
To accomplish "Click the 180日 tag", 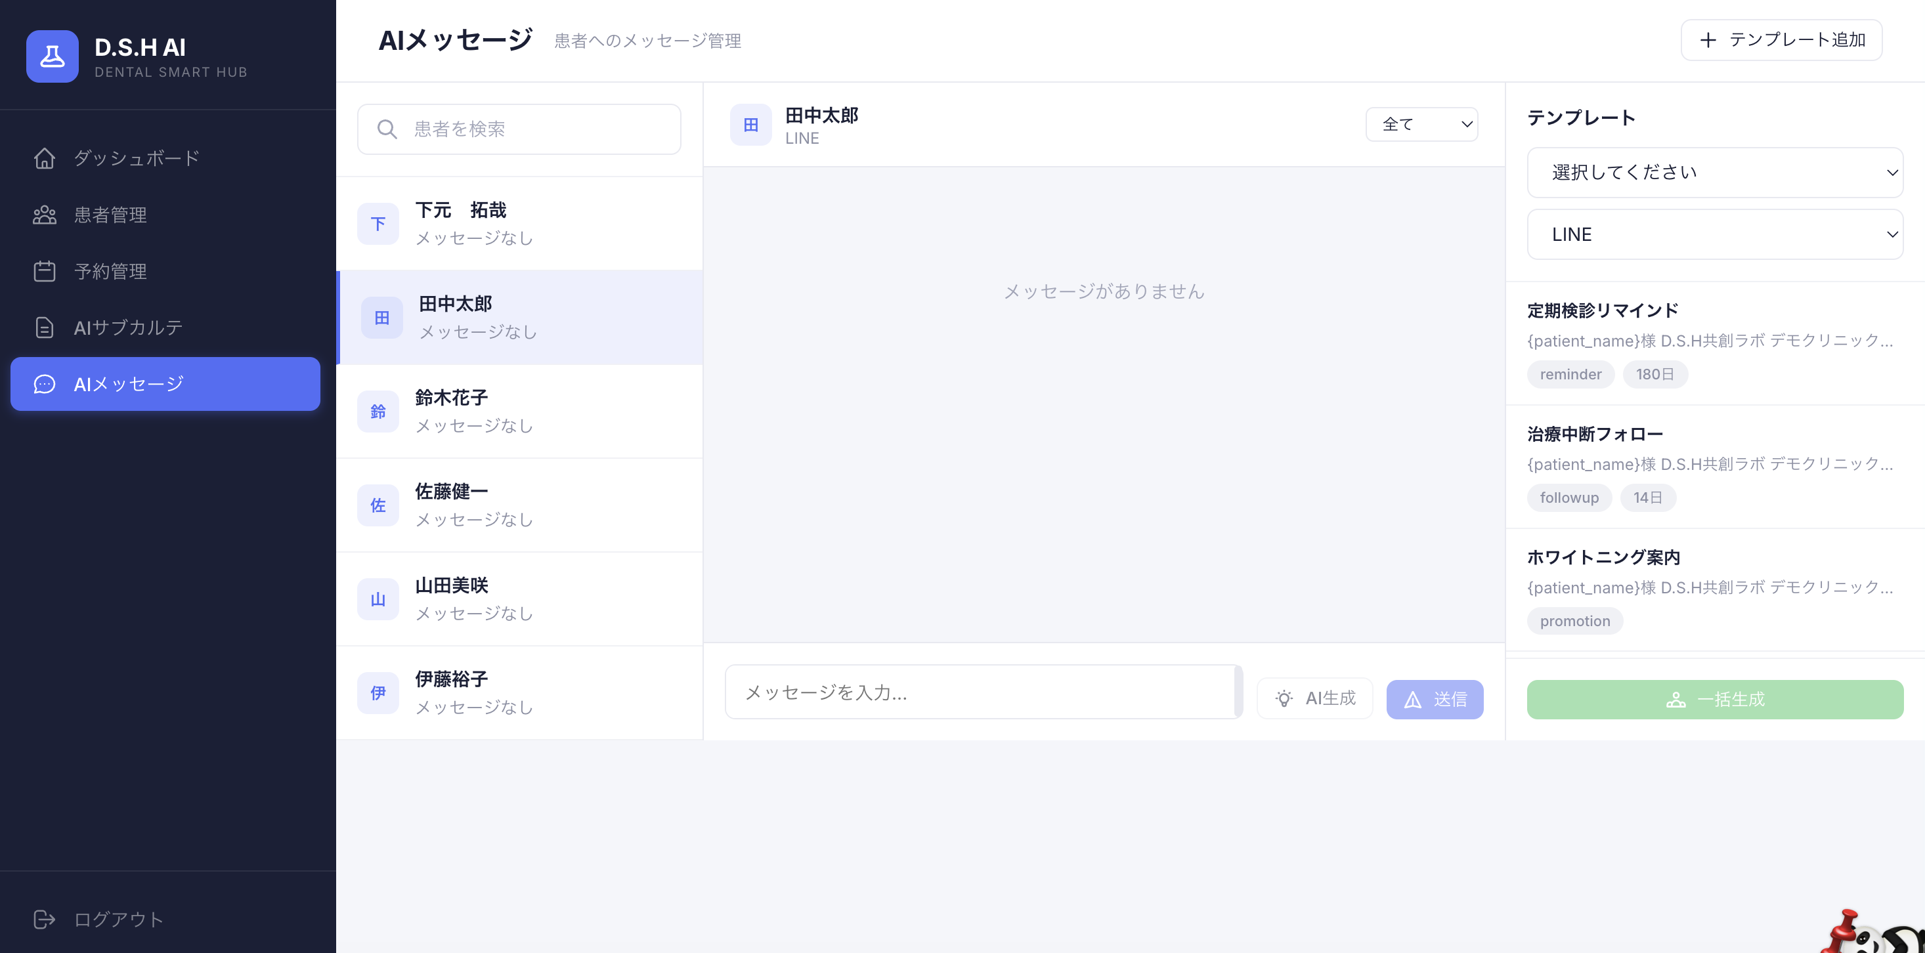I will [1655, 374].
